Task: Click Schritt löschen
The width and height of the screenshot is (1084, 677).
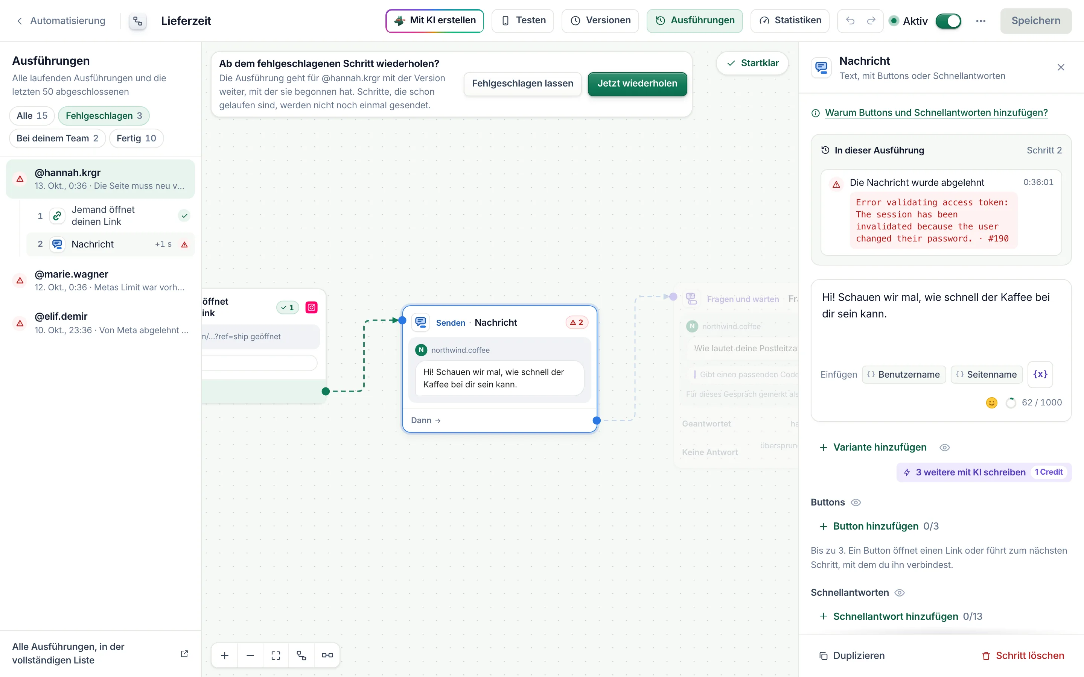Action: 1023,656
